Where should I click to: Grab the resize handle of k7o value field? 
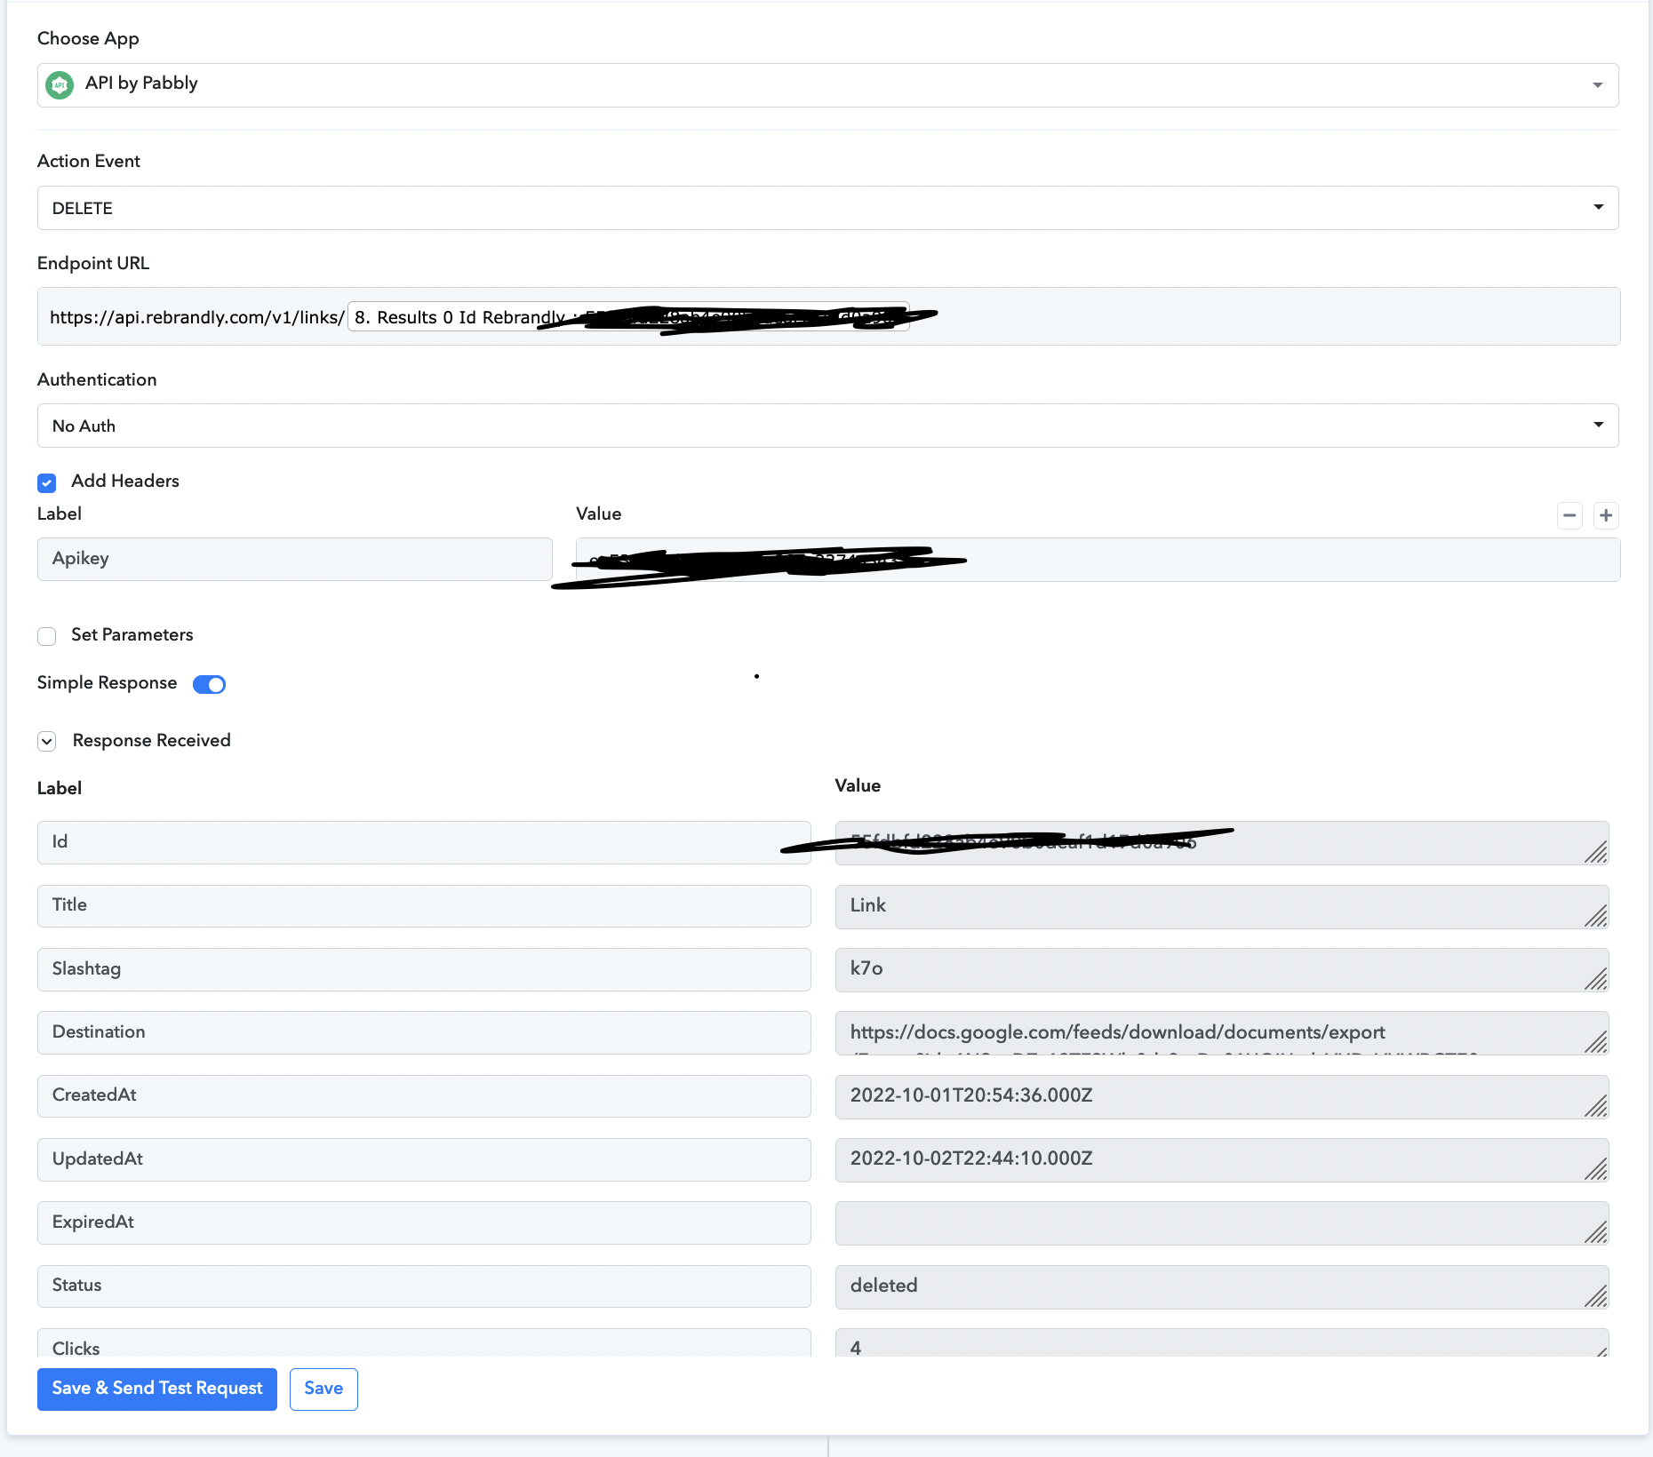(x=1596, y=979)
